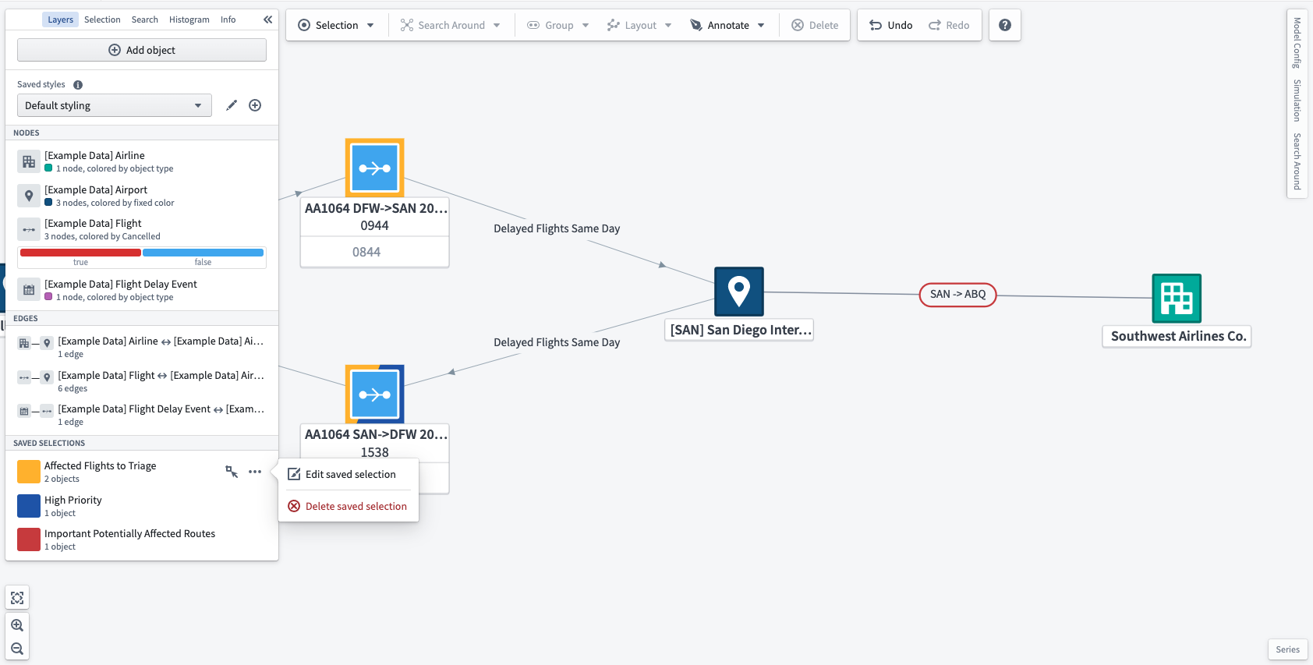This screenshot has height=665, width=1313.
Task: Click the blue High Priority swatch
Action: click(29, 506)
